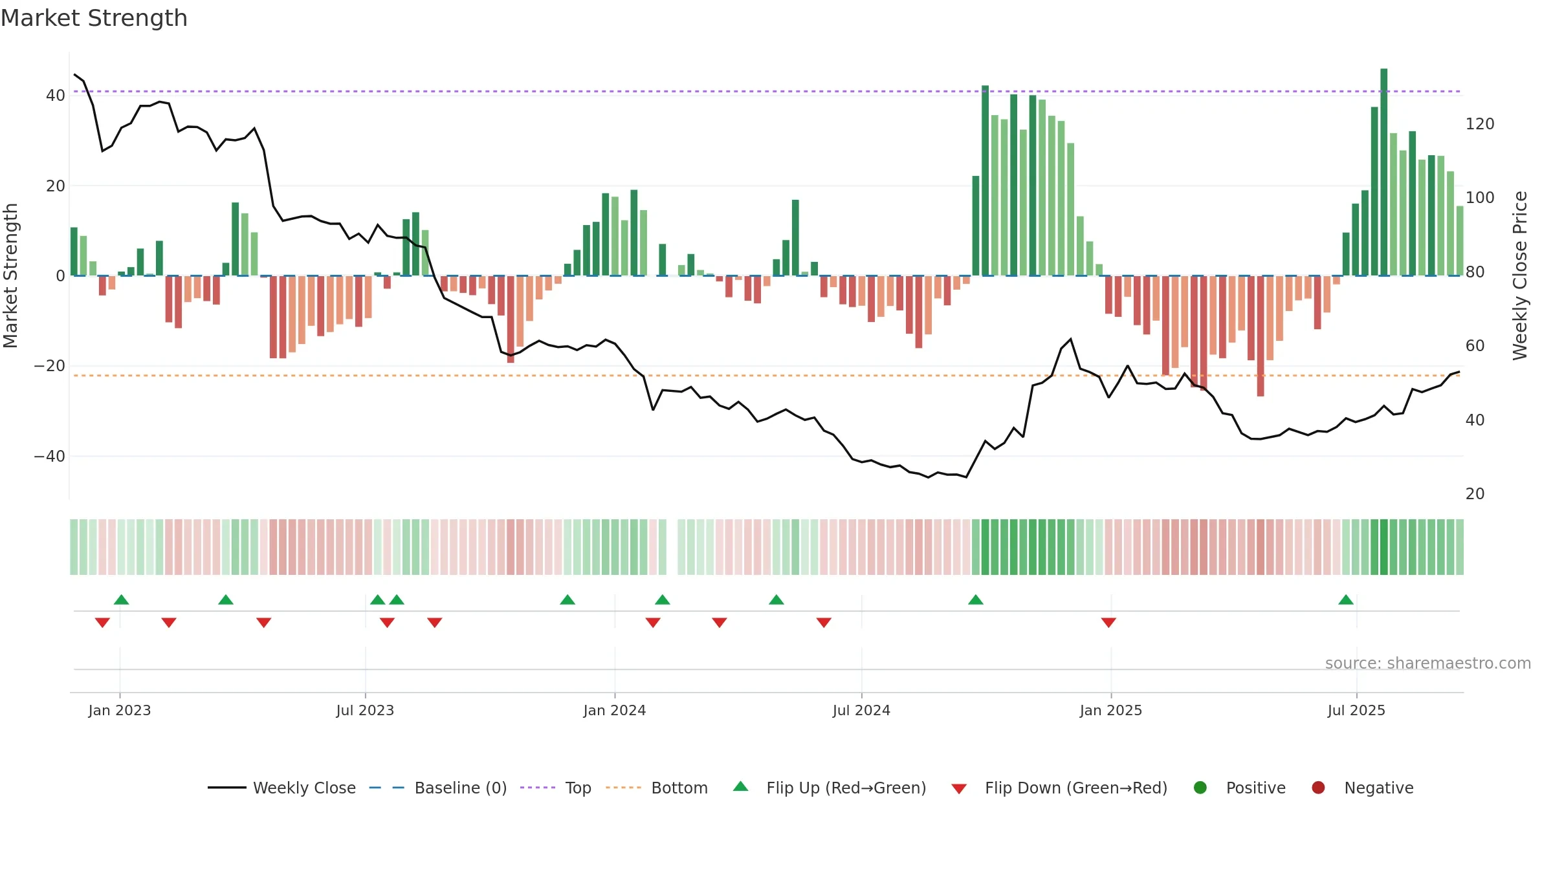The height and width of the screenshot is (873, 1553).
Task: Click the Jan 2025 x-axis label
Action: (1111, 710)
